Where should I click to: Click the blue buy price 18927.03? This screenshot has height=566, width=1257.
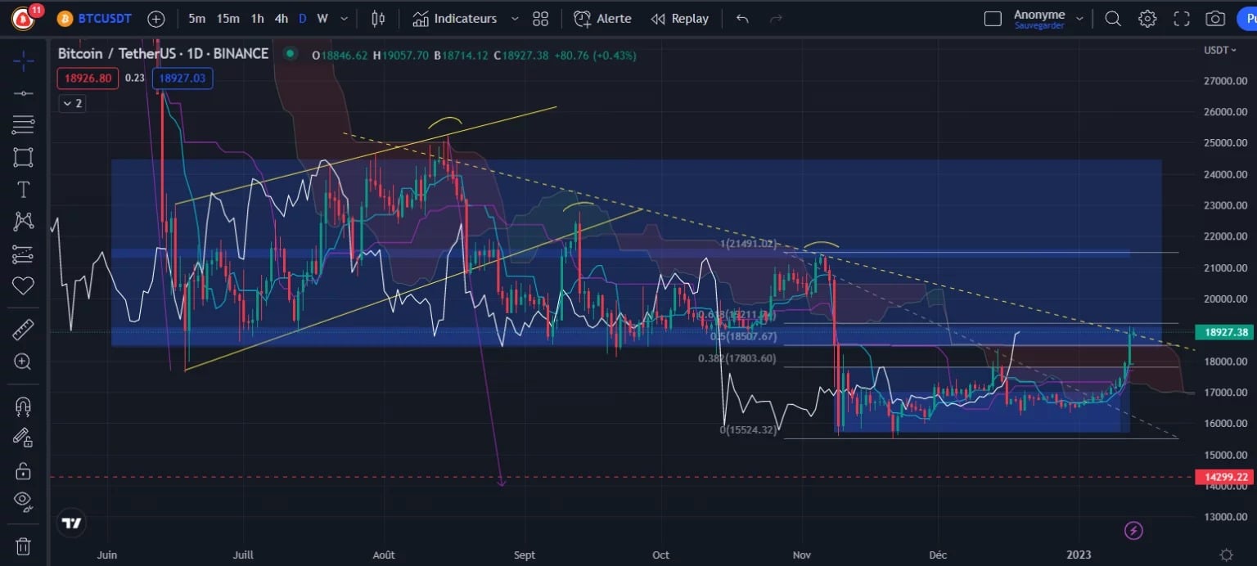tap(182, 79)
